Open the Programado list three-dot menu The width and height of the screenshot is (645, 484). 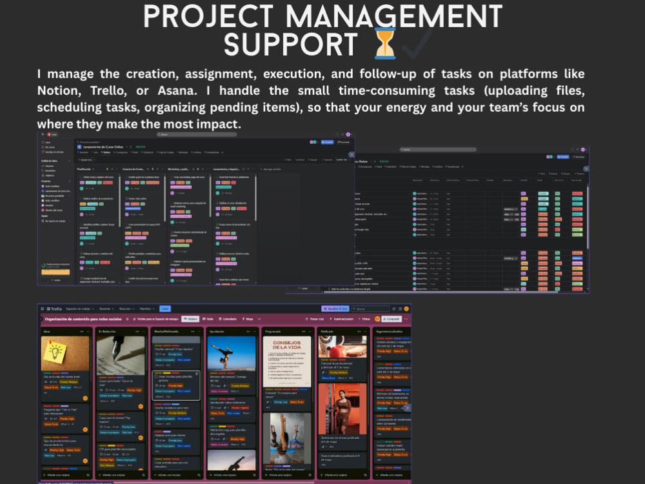click(x=310, y=332)
